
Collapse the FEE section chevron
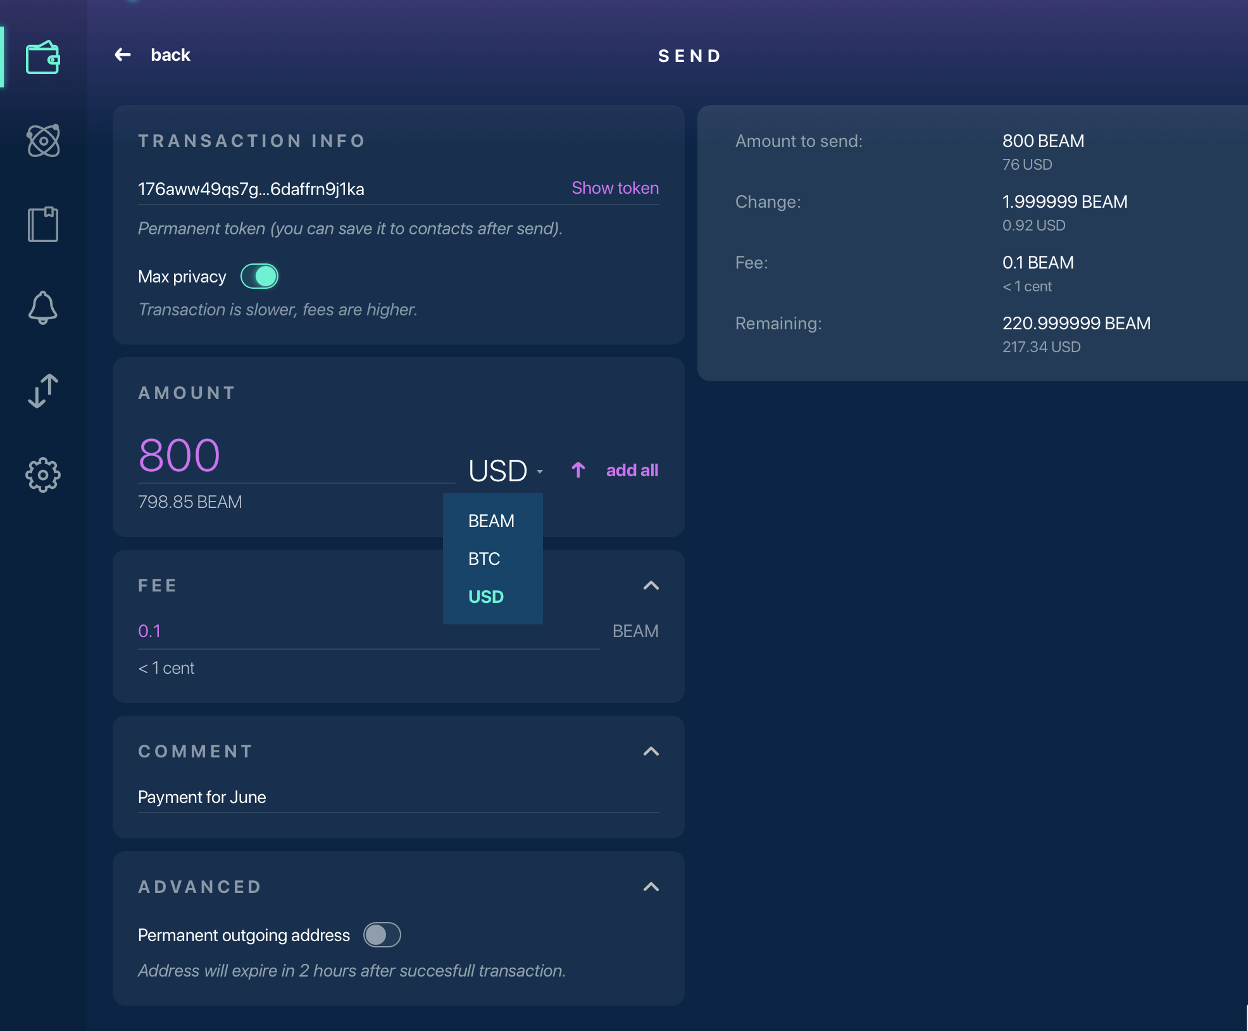click(651, 585)
